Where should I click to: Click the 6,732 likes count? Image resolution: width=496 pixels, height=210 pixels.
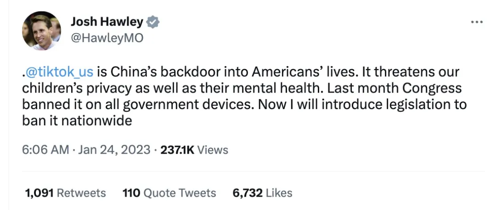[247, 193]
